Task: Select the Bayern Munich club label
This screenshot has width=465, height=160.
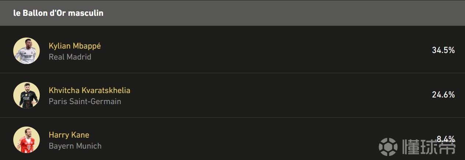Action: (75, 146)
